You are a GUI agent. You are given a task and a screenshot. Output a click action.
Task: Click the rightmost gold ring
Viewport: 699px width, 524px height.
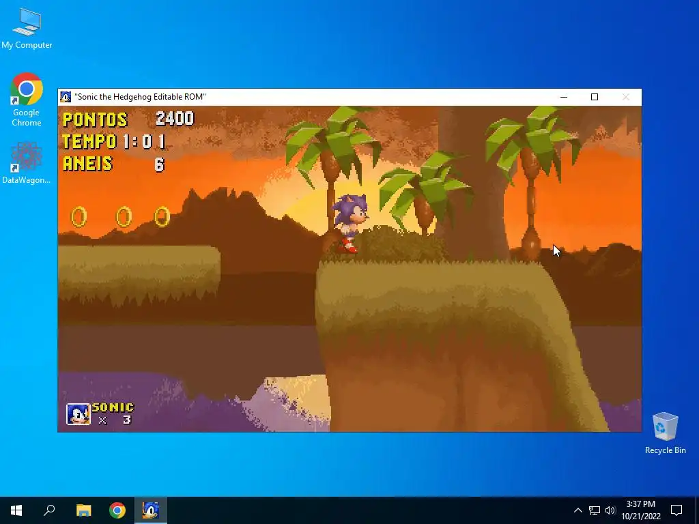click(162, 217)
